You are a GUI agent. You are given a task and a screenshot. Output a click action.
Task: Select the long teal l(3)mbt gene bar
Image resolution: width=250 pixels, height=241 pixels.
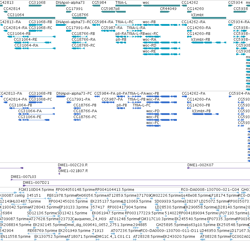[x=209, y=18]
